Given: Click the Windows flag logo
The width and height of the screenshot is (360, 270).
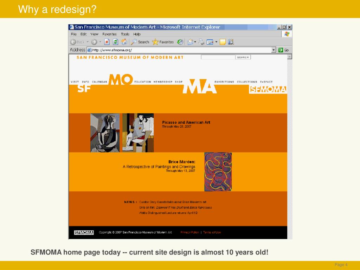Looking at the screenshot, I should click(x=287, y=34).
